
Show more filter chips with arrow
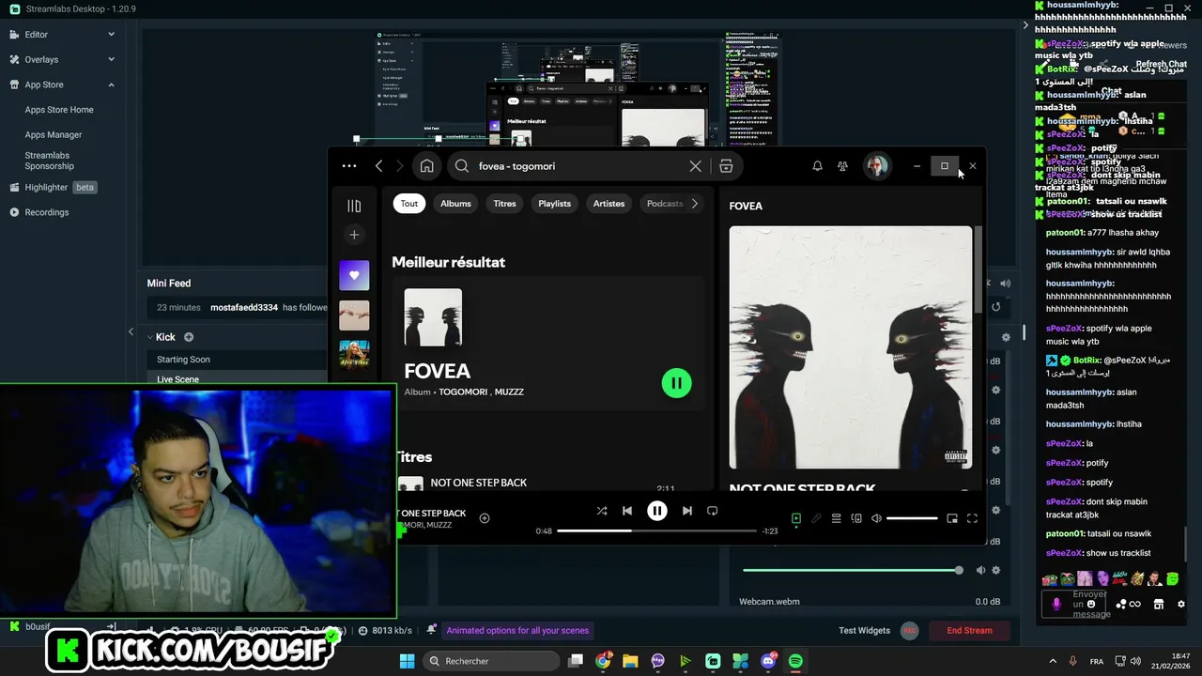tap(694, 204)
